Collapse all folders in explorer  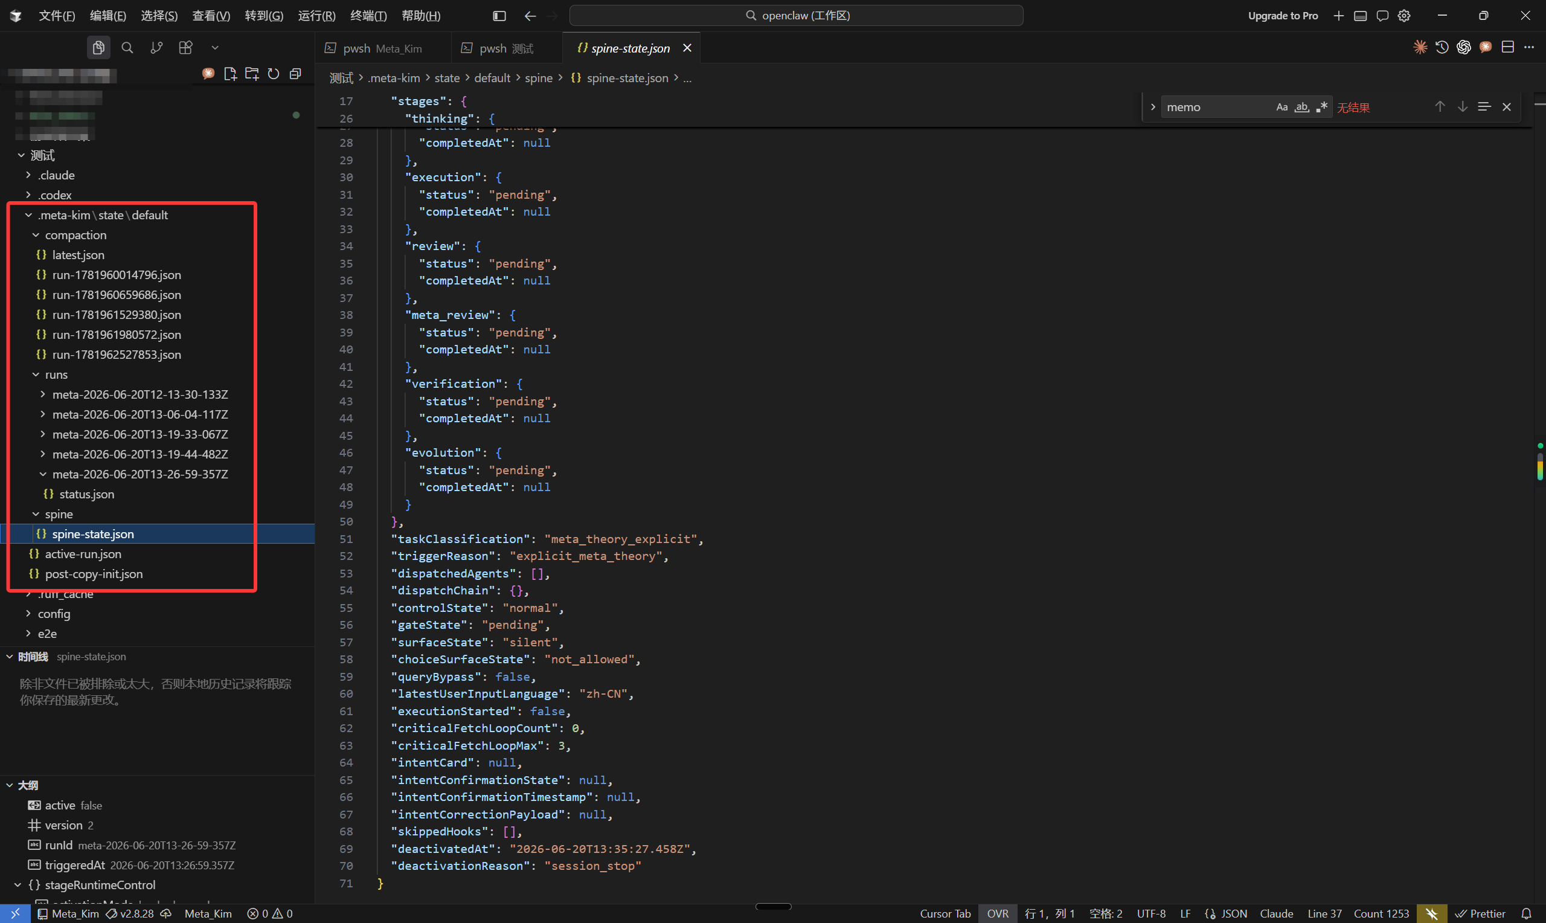(x=295, y=74)
